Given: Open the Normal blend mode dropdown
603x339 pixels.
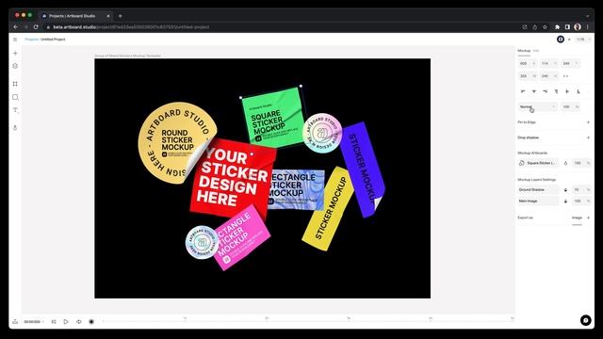Looking at the screenshot, I should tap(537, 106).
